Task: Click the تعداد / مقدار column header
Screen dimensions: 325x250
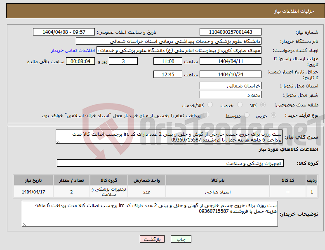Action: [x=71, y=180]
